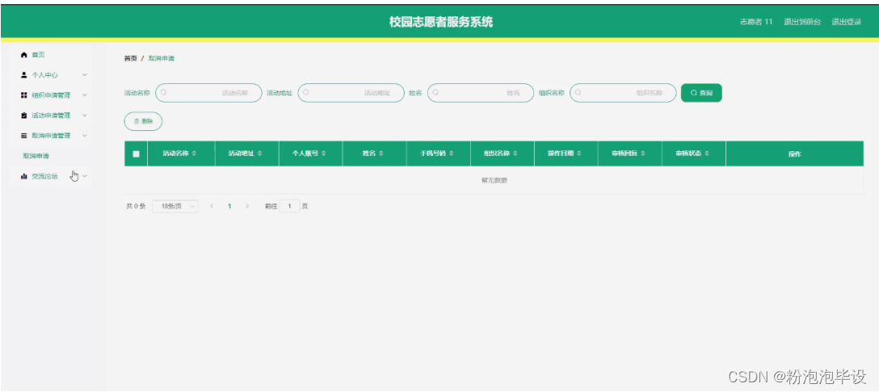Image resolution: width=879 pixels, height=392 pixels.
Task: Click the 删除 delete button
Action: point(143,121)
